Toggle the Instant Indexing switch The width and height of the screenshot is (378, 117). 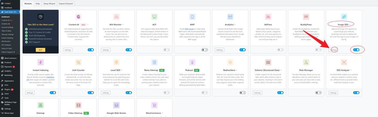coord(53,93)
